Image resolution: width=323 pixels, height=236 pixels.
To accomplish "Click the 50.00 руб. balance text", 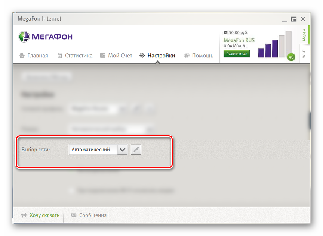I will pos(239,32).
